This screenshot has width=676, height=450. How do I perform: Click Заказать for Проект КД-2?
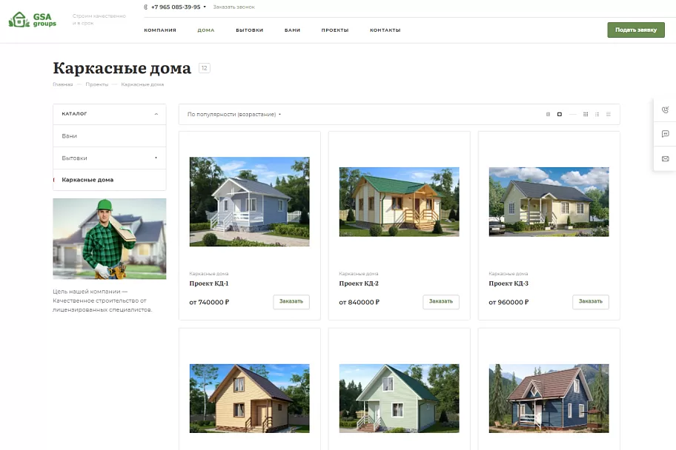[x=440, y=301]
